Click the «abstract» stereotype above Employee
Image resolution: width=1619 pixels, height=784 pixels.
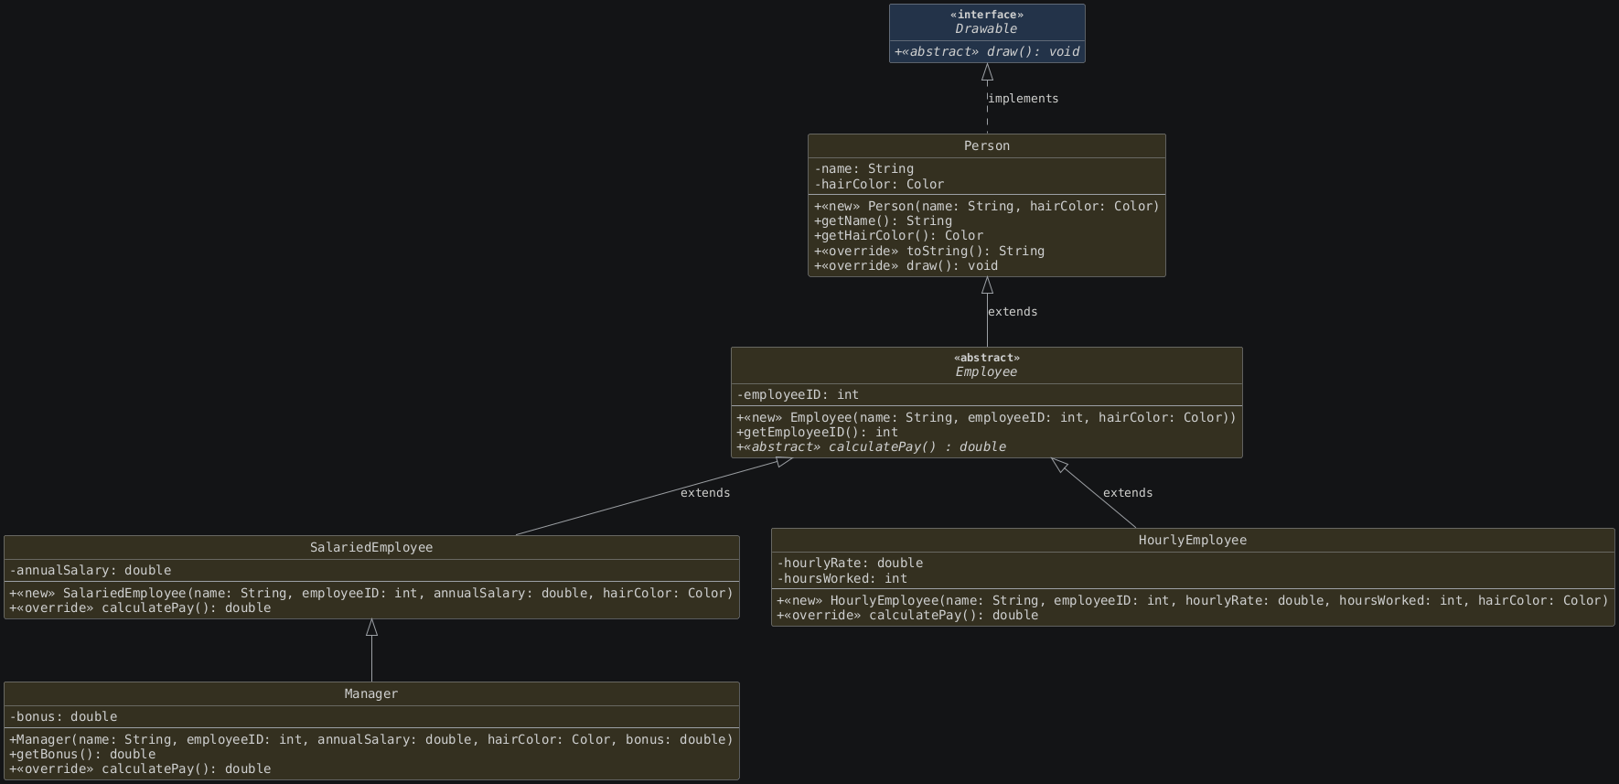(x=987, y=358)
